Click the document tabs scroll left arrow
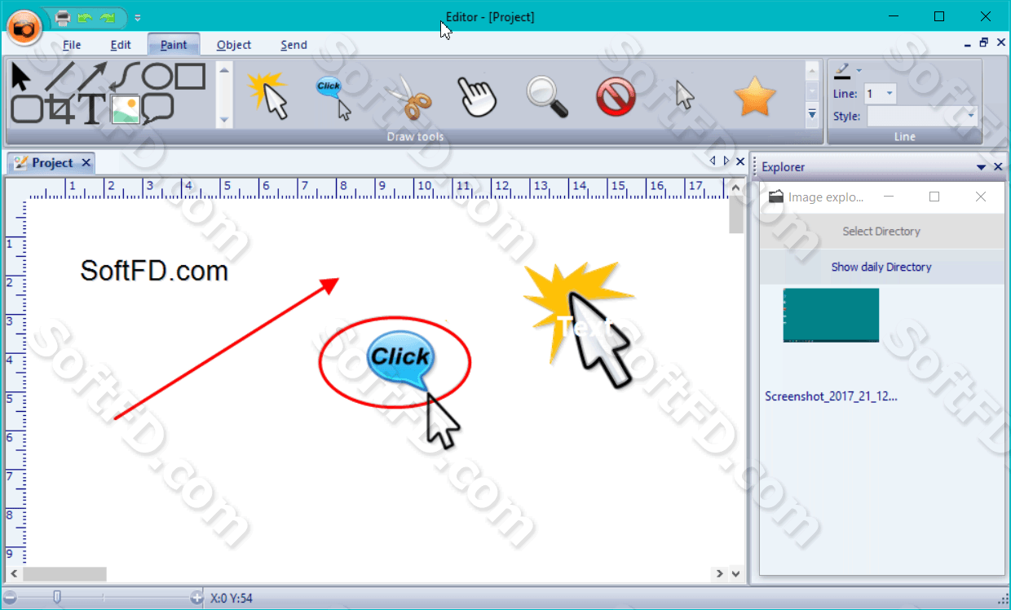1011x610 pixels. (712, 161)
